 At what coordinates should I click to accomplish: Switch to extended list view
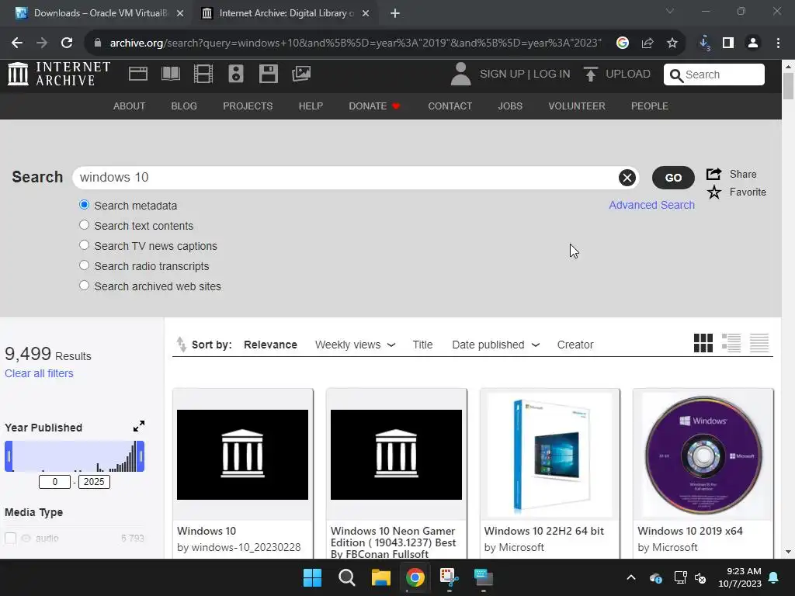[x=731, y=343]
